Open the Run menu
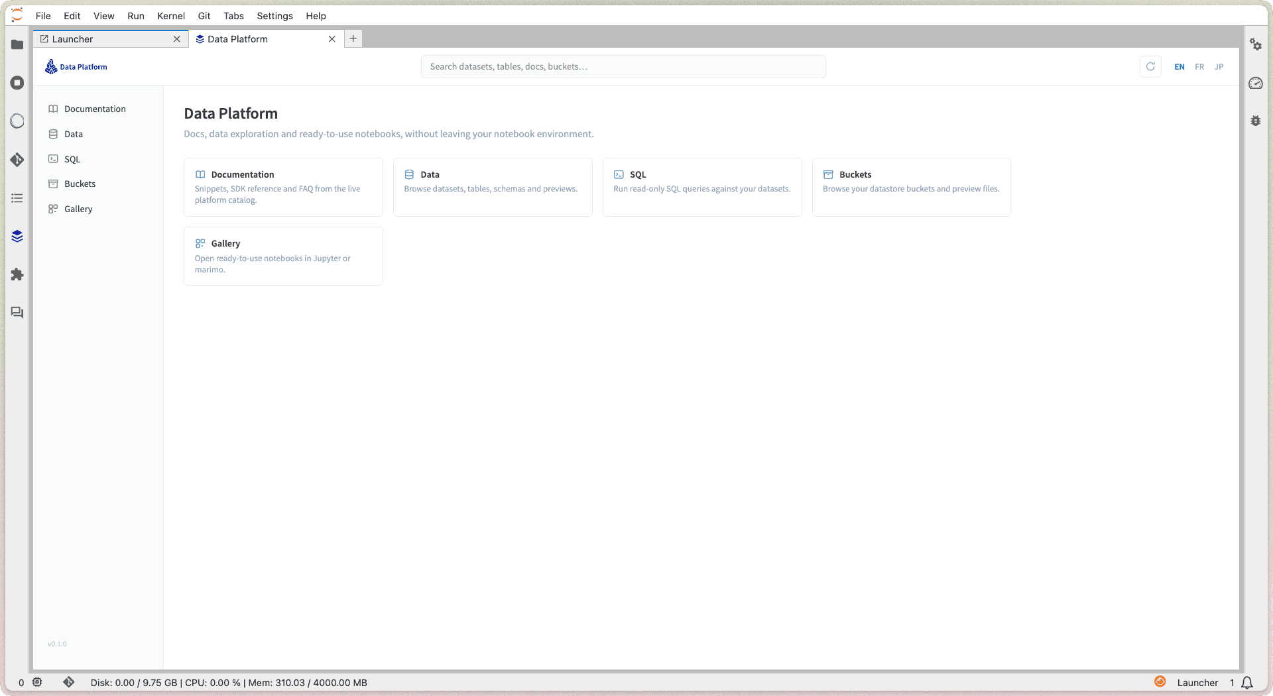This screenshot has width=1273, height=696. coord(136,16)
